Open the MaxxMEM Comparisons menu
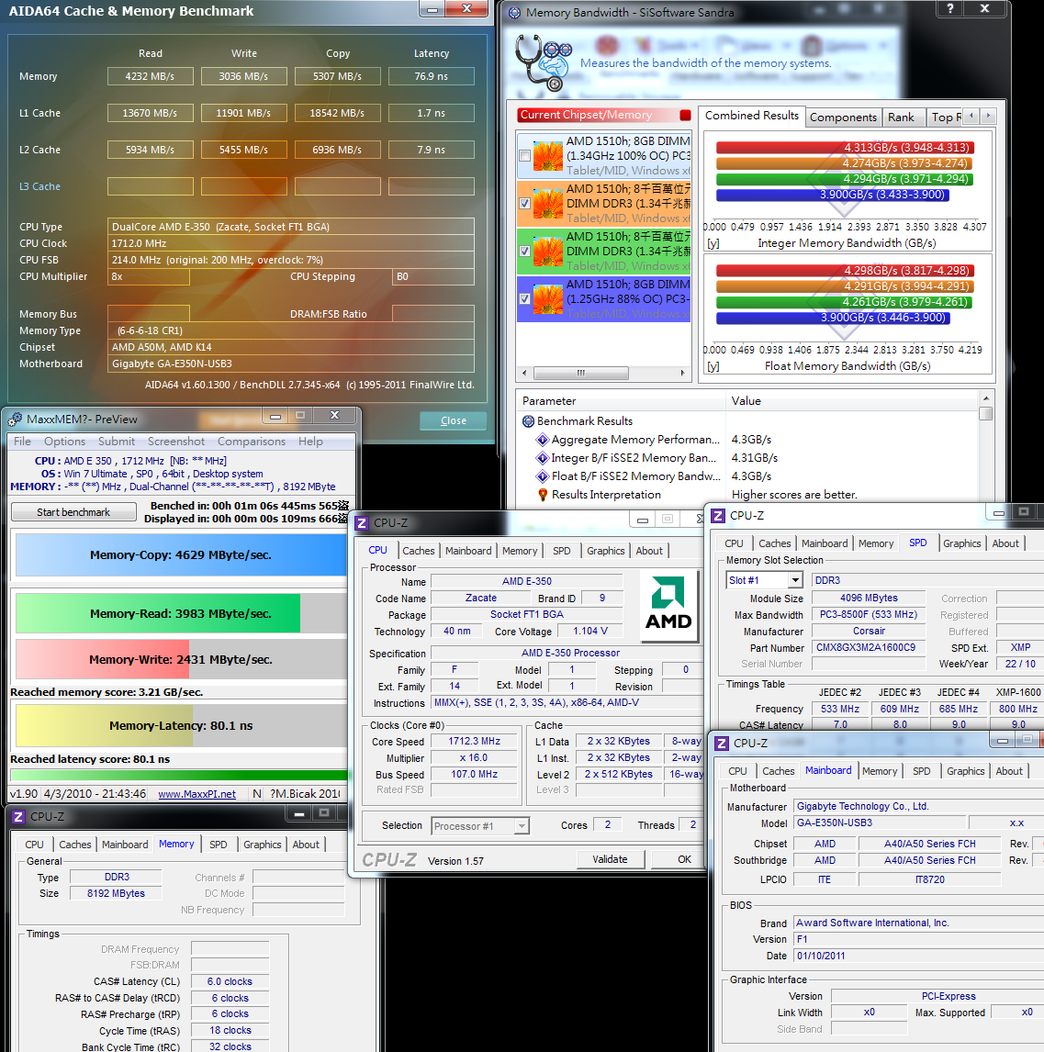This screenshot has height=1052, width=1044. tap(251, 442)
